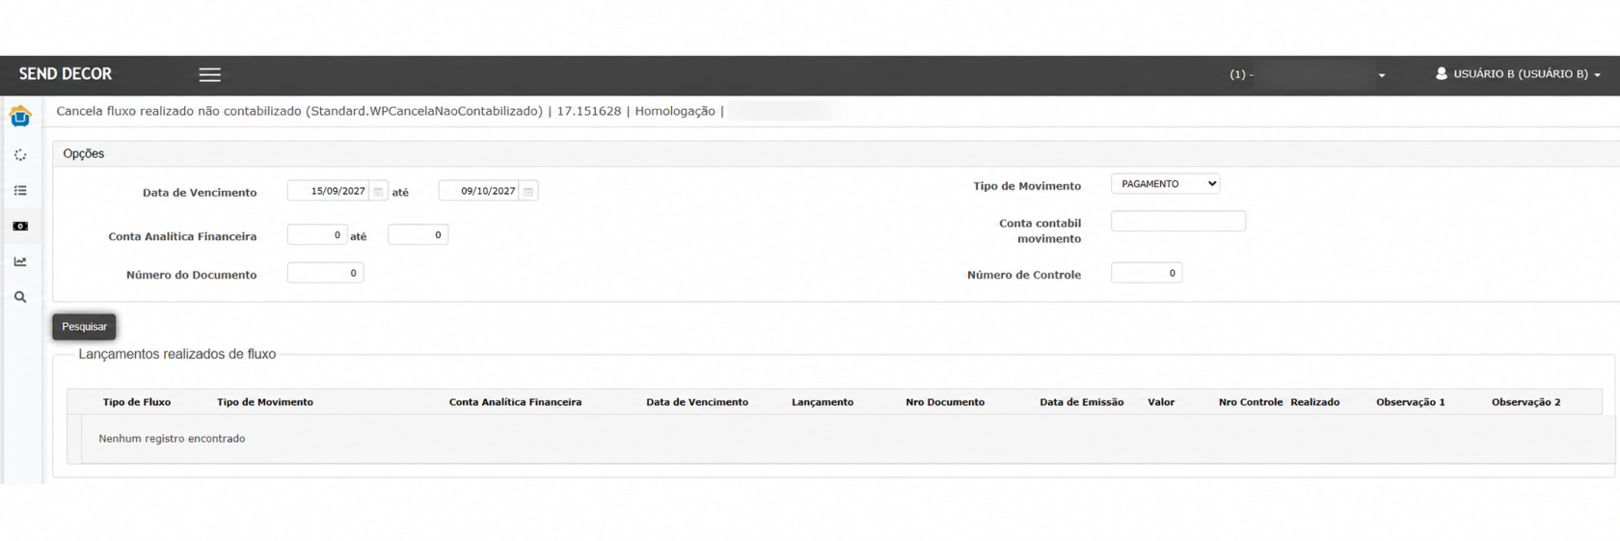Viewport: 1620px width, 541px height.
Task: Click the Observação 1 column header
Action: 1411,402
